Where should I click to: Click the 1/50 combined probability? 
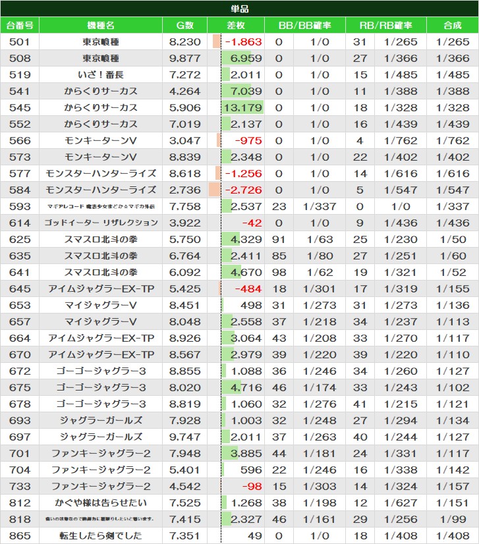453,240
